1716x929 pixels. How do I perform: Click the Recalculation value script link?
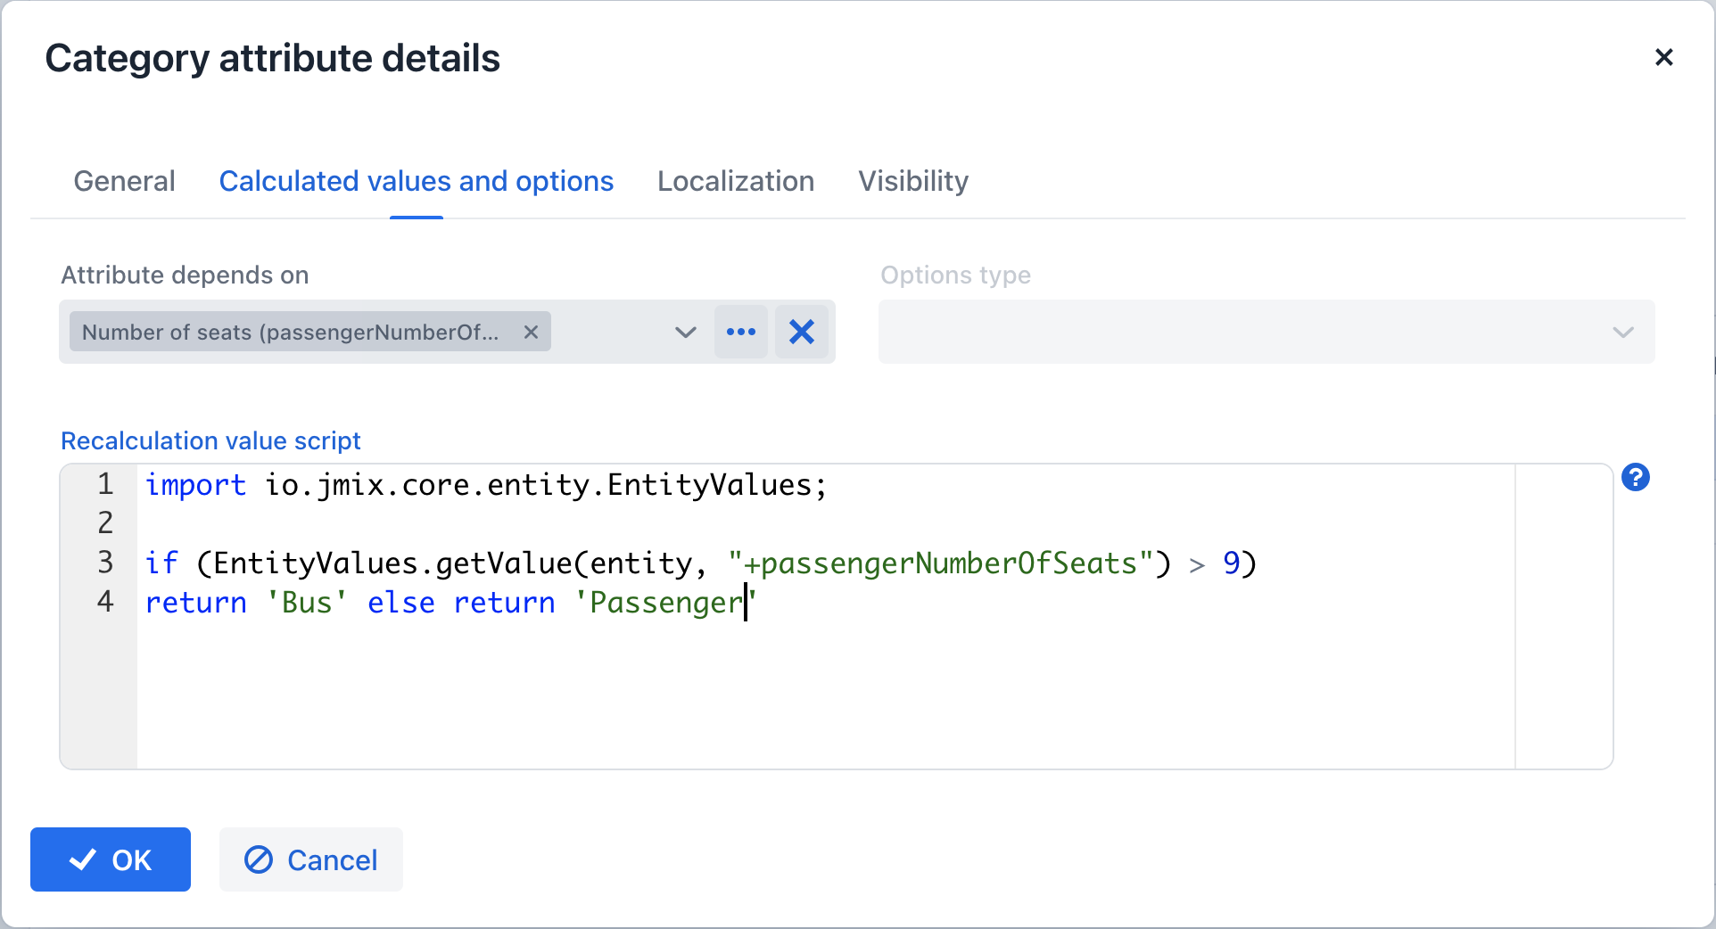tap(210, 441)
